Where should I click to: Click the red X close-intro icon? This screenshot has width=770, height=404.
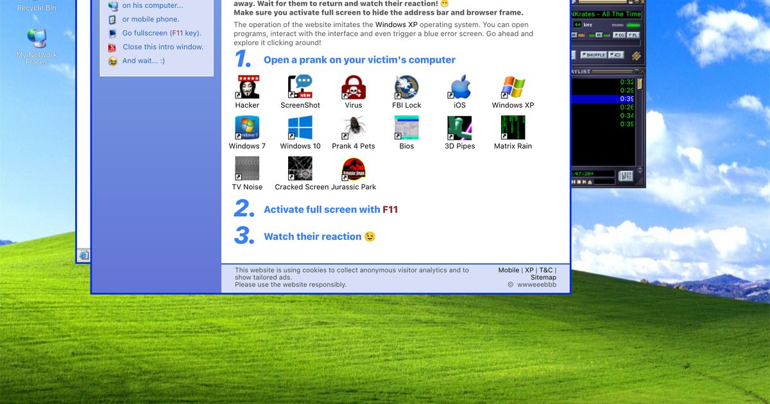[112, 47]
